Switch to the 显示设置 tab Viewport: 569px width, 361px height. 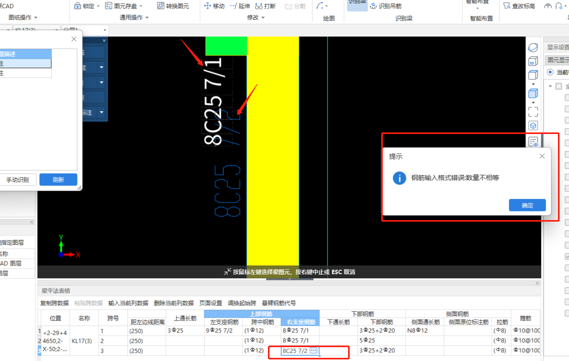tap(557, 47)
